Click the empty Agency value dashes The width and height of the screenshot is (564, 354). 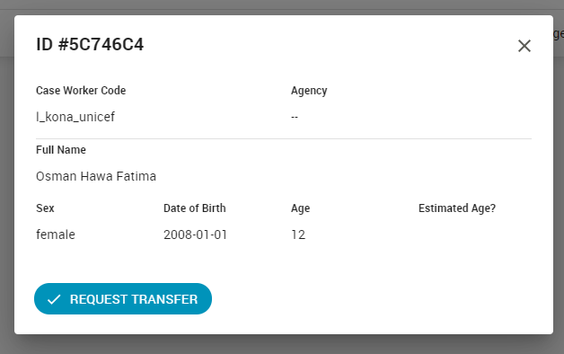click(295, 118)
